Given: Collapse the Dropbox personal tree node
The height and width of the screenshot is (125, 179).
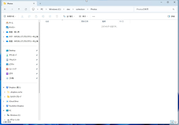Looking at the screenshot, I should coord(4,87).
